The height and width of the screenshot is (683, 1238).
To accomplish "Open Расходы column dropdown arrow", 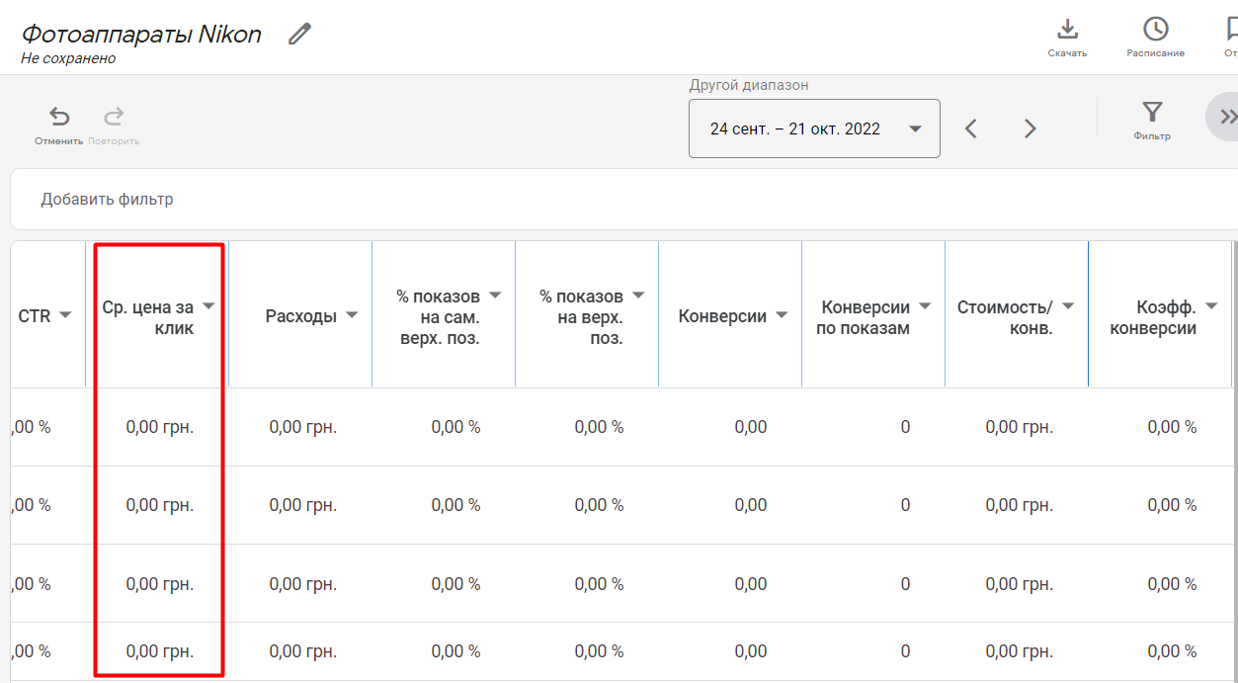I will (352, 315).
